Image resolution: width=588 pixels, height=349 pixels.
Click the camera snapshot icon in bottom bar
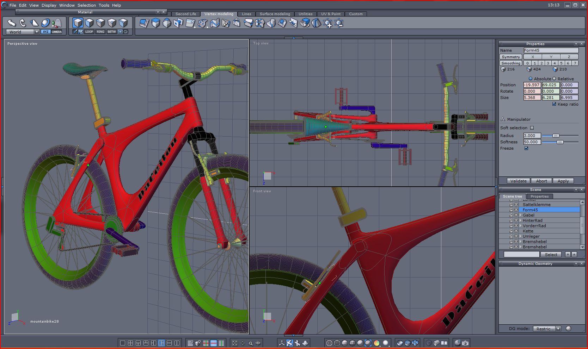(465, 343)
